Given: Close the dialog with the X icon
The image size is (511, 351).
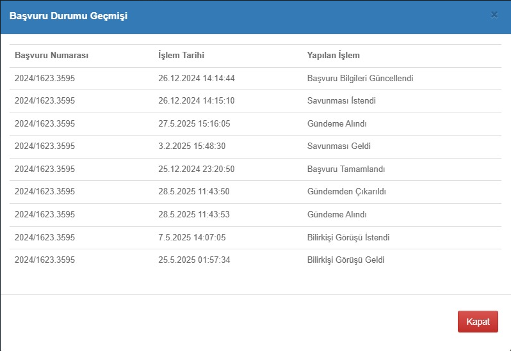Looking at the screenshot, I should pos(494,15).
